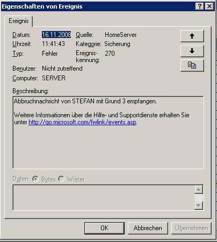Click inside the empty Daten box
The width and height of the screenshot is (217, 242).
pos(104,198)
